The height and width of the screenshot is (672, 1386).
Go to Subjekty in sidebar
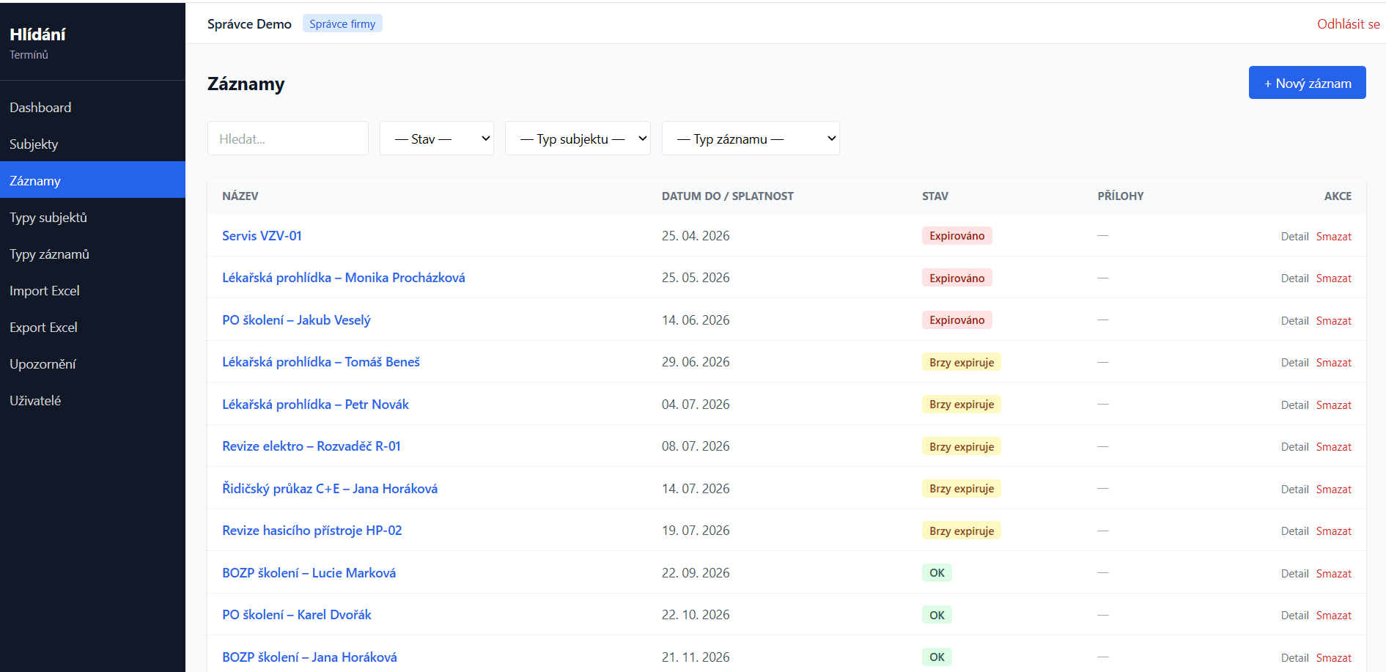[x=92, y=144]
